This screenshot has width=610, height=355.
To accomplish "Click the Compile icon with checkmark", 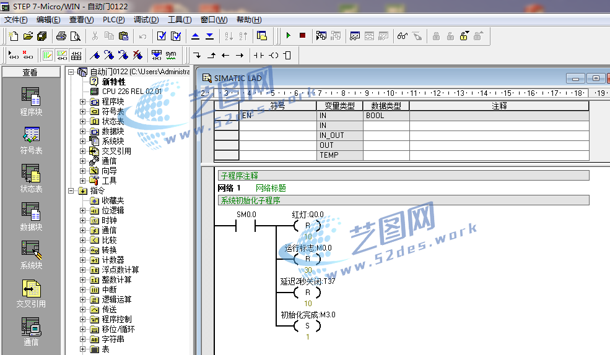I will click(161, 36).
